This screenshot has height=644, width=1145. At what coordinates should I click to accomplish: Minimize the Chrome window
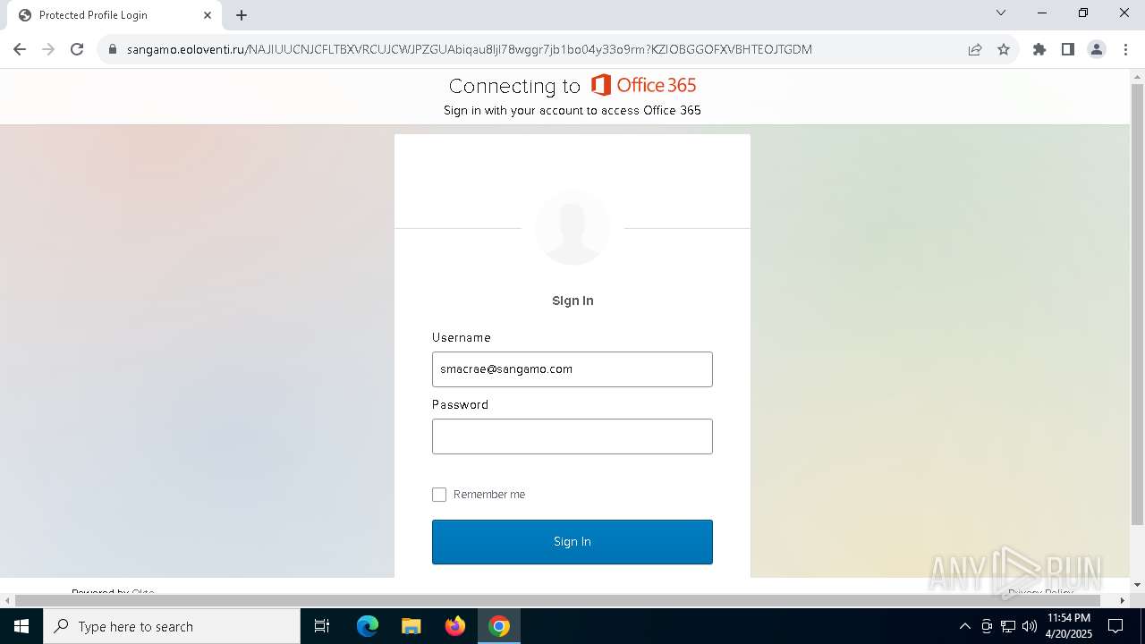(x=1042, y=13)
